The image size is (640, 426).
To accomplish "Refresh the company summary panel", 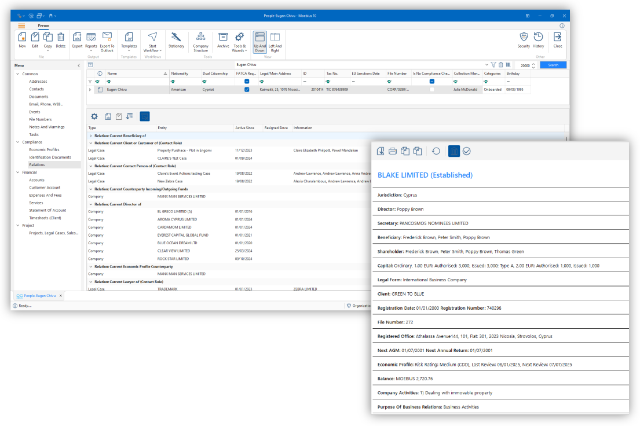I will tap(436, 151).
